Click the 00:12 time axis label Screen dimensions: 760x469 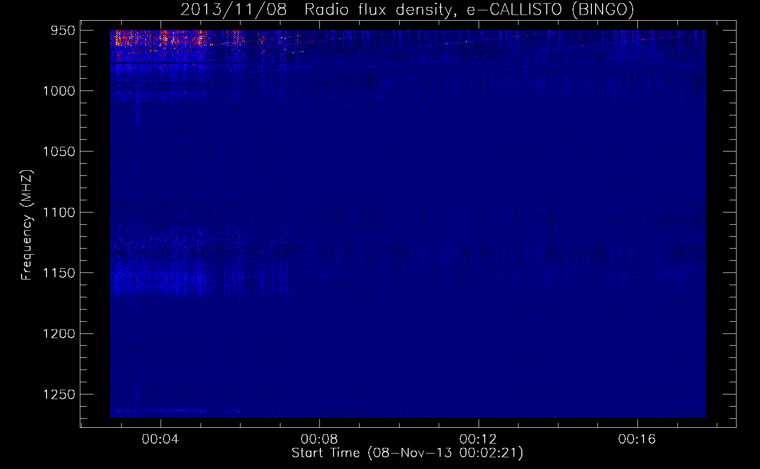[x=478, y=439]
